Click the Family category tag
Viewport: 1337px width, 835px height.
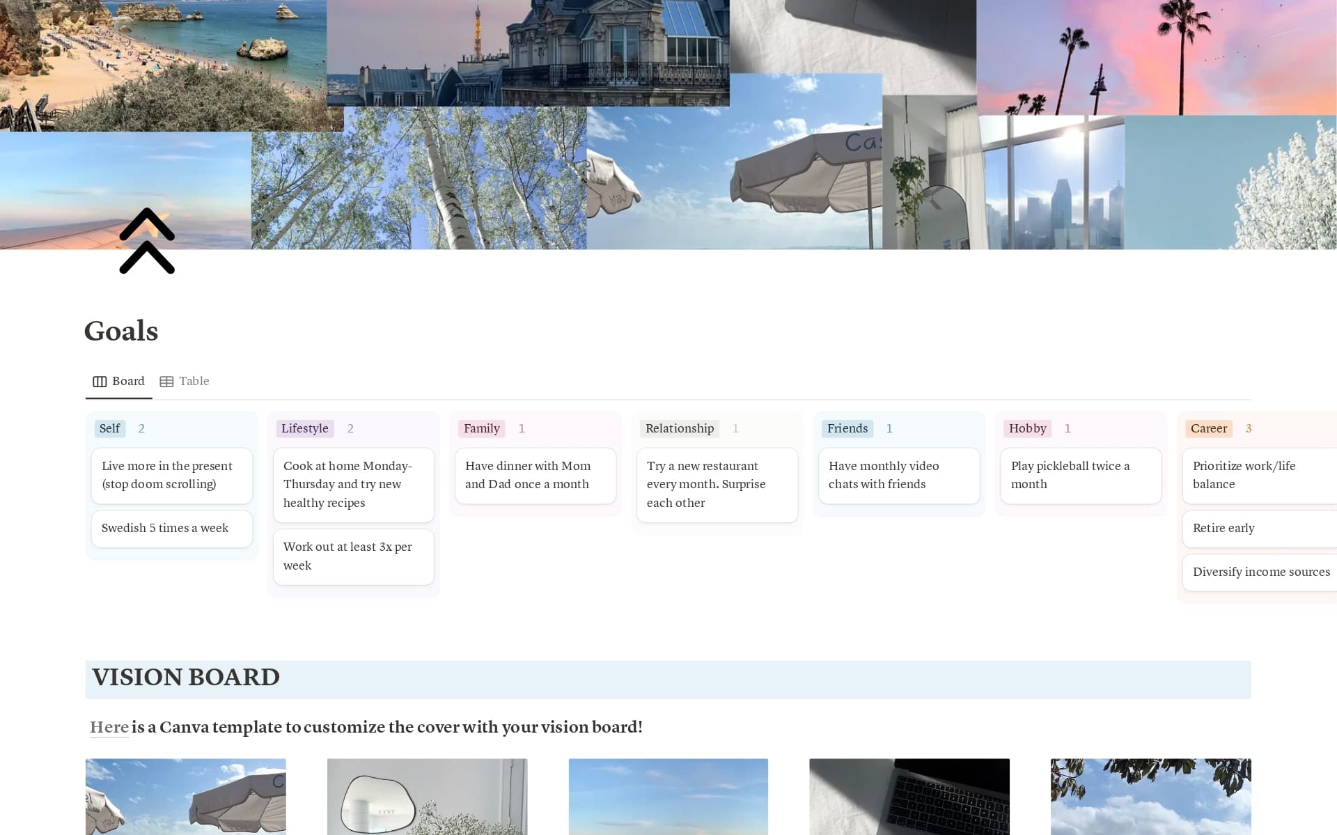coord(481,428)
